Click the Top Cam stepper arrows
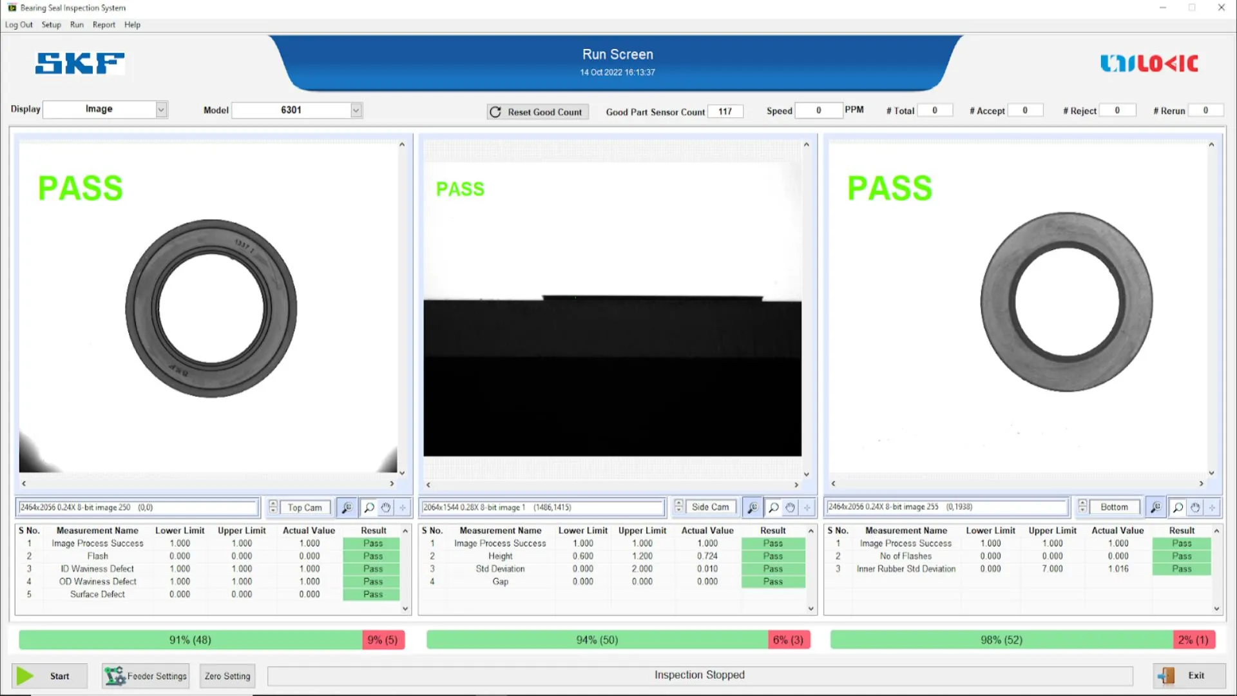 pos(273,507)
